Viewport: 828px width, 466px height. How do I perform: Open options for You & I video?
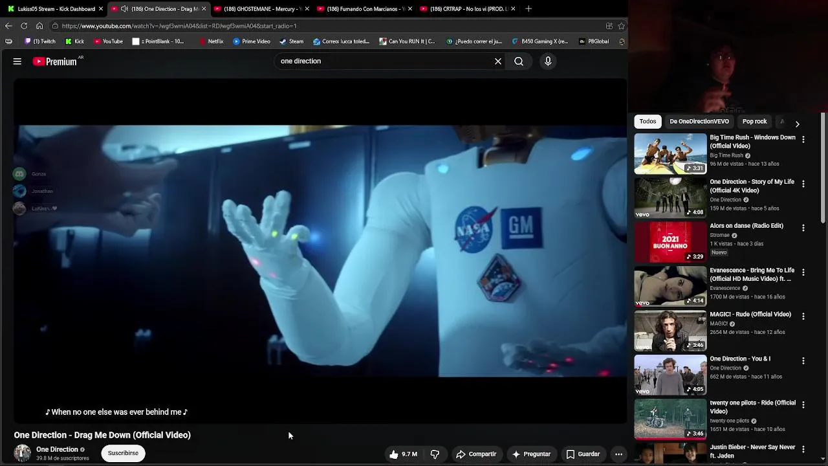point(803,361)
